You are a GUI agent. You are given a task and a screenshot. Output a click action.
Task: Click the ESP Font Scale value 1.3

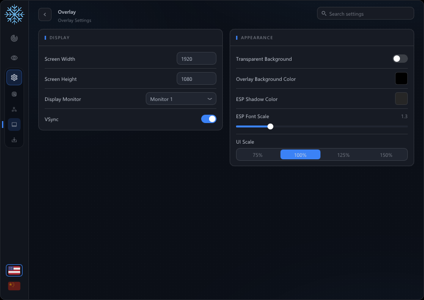pyautogui.click(x=404, y=116)
